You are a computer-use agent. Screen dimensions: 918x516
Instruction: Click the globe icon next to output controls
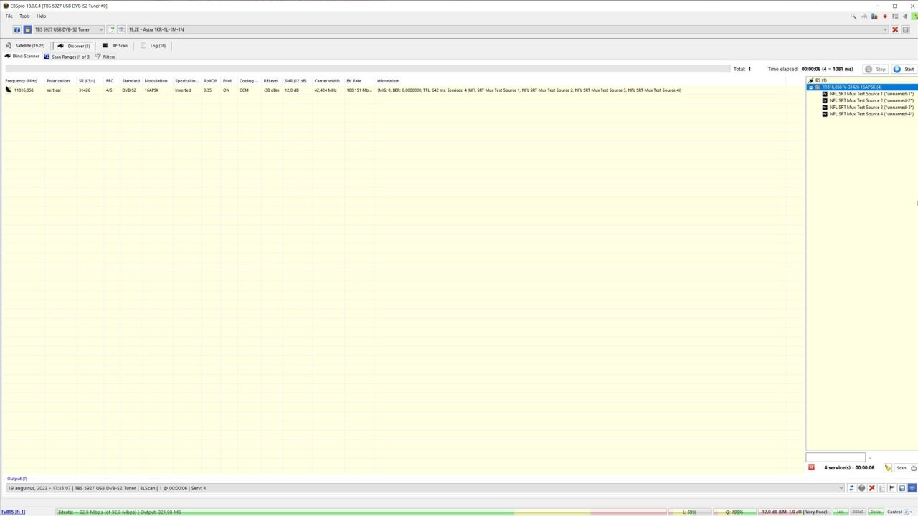point(862,488)
